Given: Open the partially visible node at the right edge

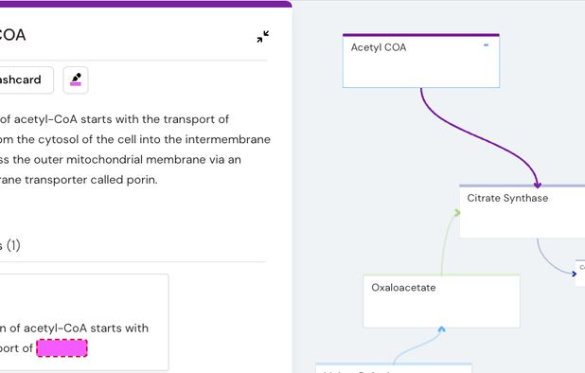Looking at the screenshot, I should click(580, 273).
